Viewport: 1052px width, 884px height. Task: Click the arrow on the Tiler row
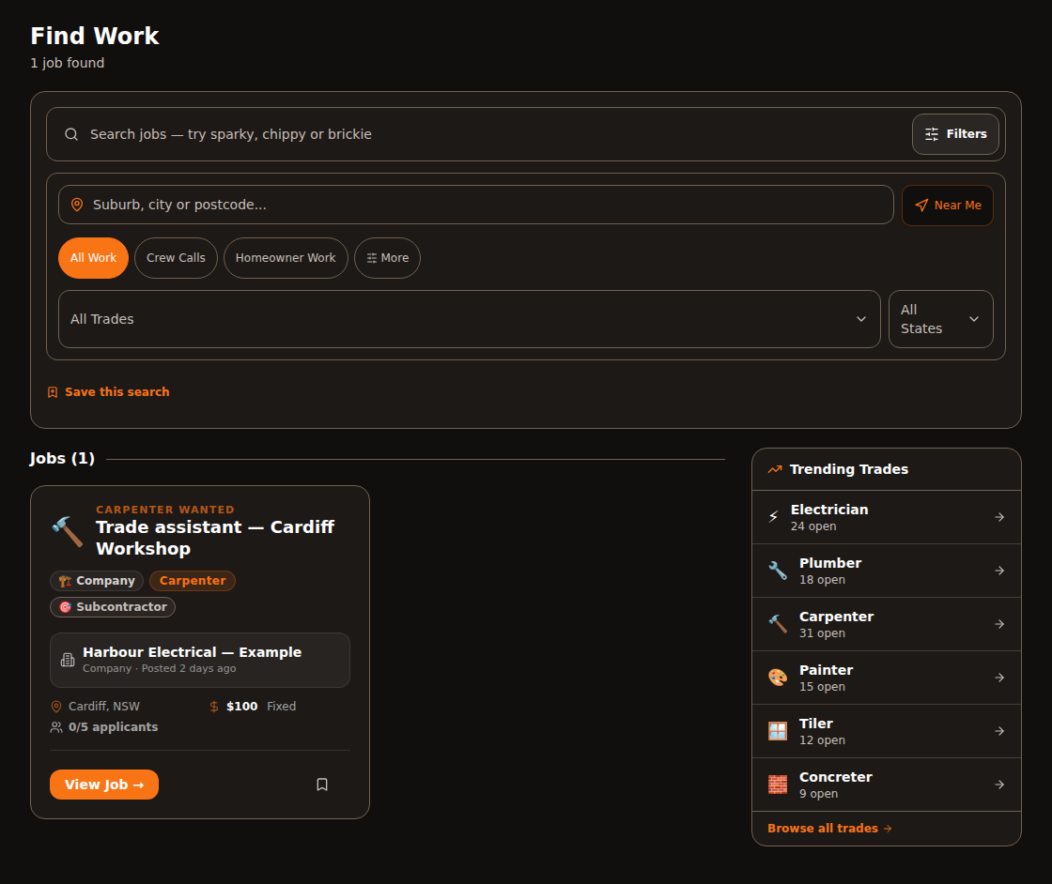[x=999, y=732]
